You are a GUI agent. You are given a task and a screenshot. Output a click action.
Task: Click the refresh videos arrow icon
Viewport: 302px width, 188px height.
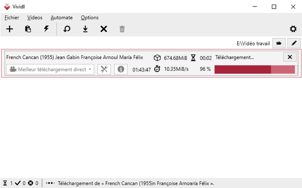click(67, 29)
